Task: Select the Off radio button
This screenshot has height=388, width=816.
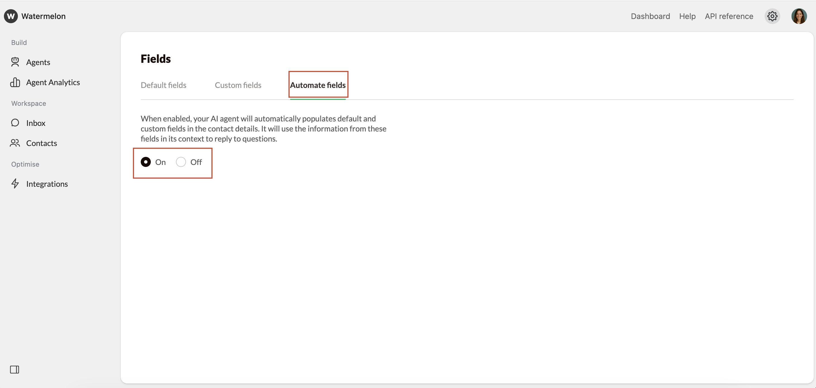Action: click(x=181, y=162)
